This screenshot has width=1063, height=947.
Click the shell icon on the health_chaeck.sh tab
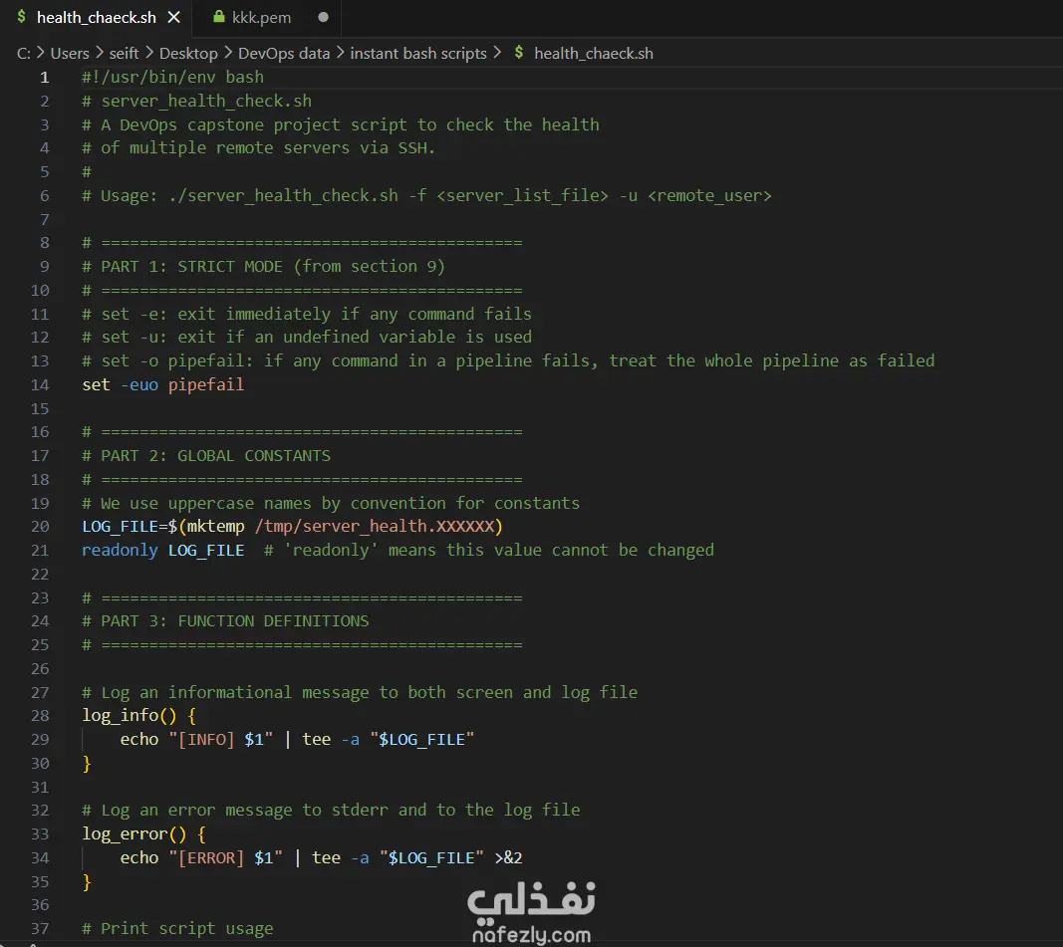(21, 17)
